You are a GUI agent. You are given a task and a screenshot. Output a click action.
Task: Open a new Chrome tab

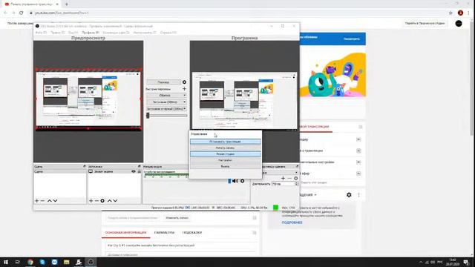(67, 4)
